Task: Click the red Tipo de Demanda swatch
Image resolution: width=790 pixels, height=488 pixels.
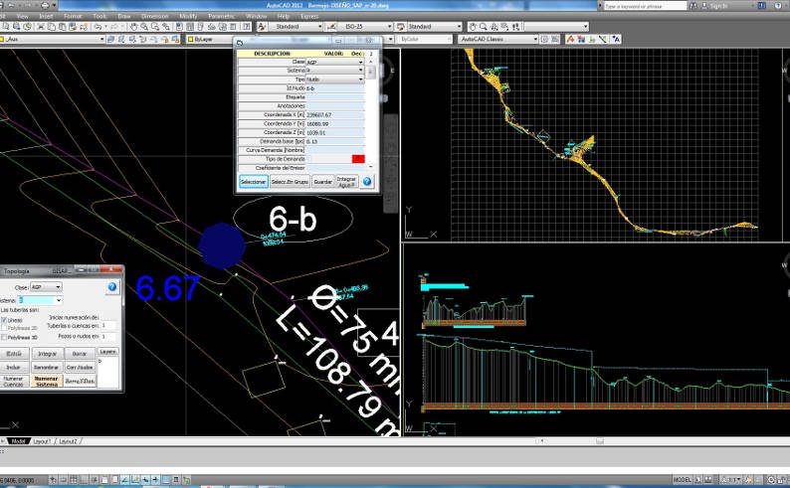Action: click(357, 159)
